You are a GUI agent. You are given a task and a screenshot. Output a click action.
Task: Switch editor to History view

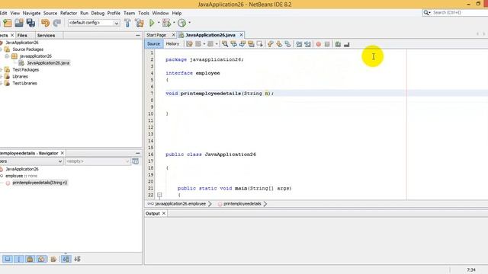click(x=172, y=44)
